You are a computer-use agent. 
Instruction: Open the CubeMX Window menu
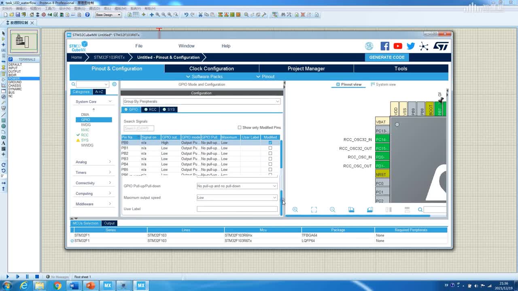[187, 46]
